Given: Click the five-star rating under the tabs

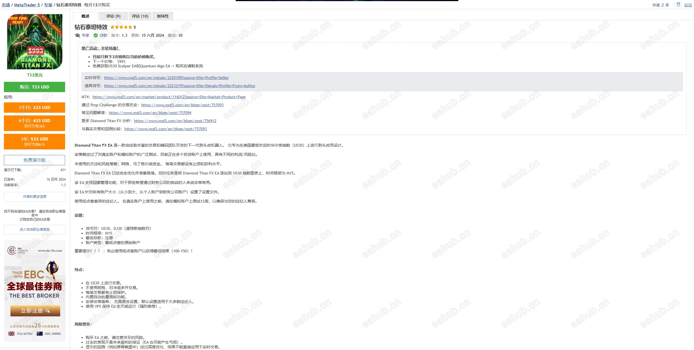Looking at the screenshot, I should pyautogui.click(x=121, y=27).
